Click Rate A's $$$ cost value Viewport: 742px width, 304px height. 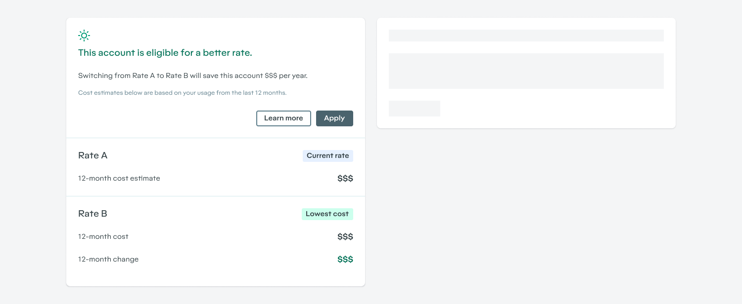point(345,179)
